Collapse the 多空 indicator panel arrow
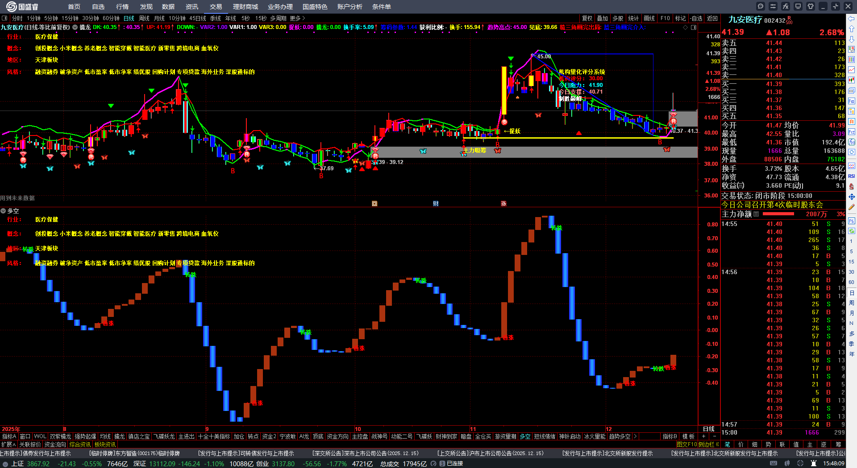This screenshot has height=468, width=857. [3, 211]
